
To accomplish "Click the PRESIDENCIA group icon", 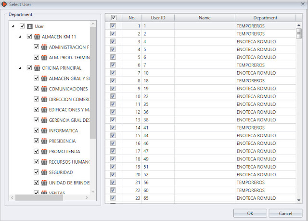I will 44,141.
